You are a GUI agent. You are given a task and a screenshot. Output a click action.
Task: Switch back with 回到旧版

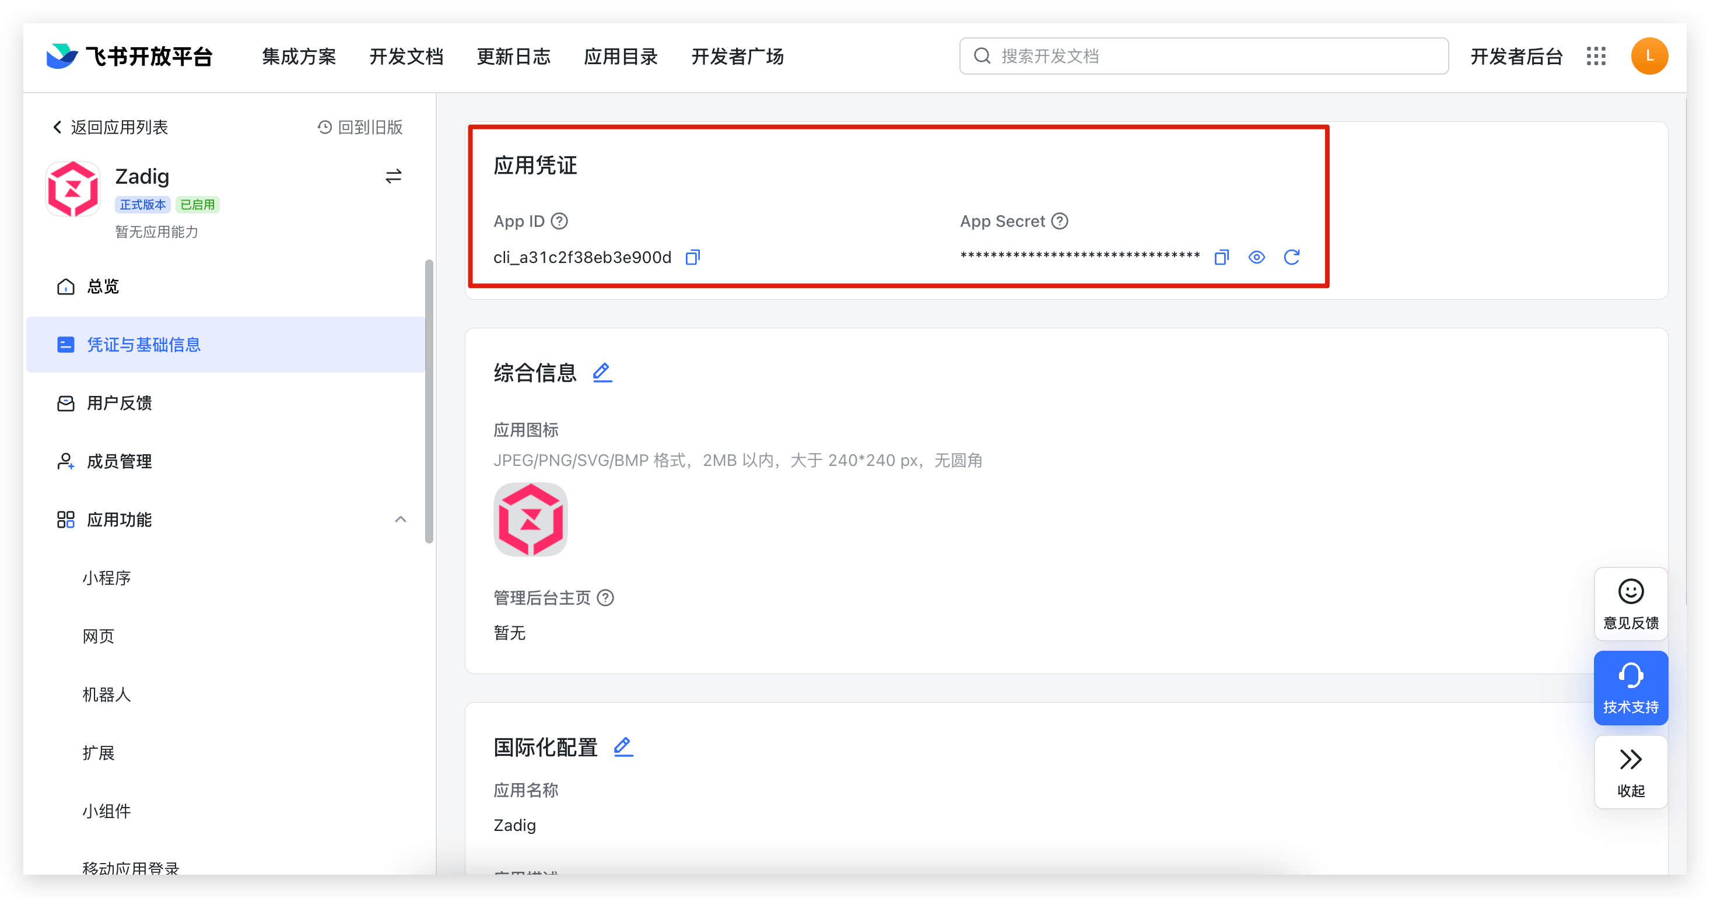tap(360, 127)
